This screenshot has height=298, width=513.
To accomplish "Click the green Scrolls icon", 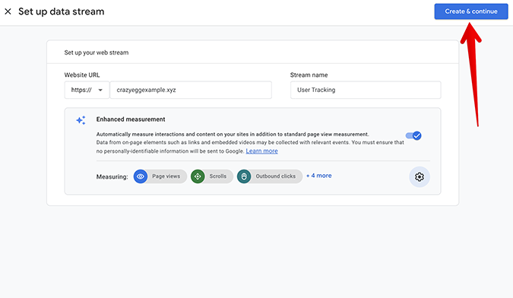I will tap(198, 176).
